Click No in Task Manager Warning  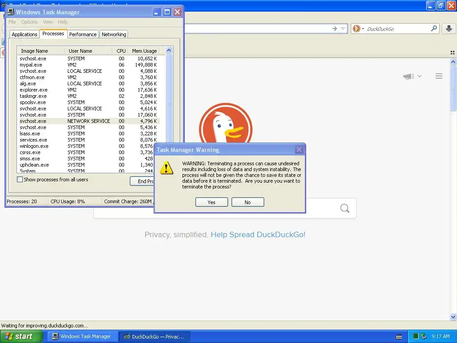click(248, 202)
